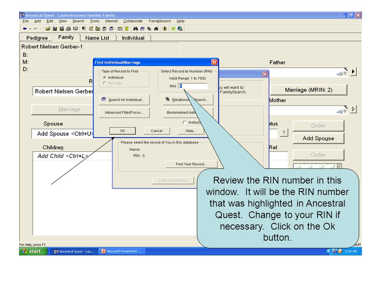
Task: Open the Internet menu
Action: click(111, 21)
